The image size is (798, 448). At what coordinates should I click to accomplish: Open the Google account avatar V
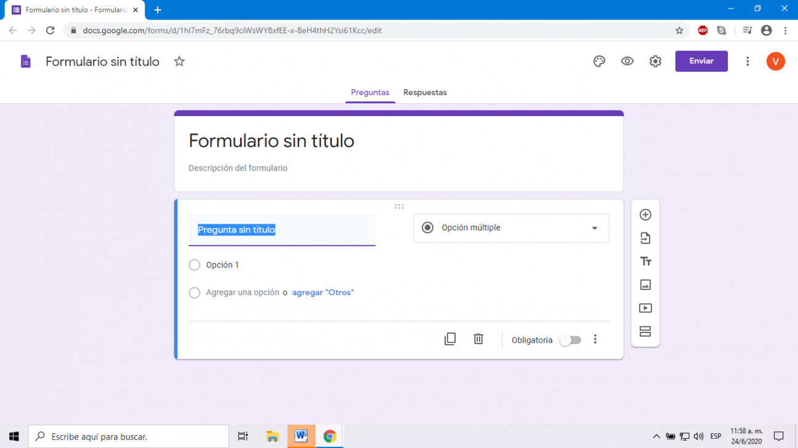(x=776, y=61)
